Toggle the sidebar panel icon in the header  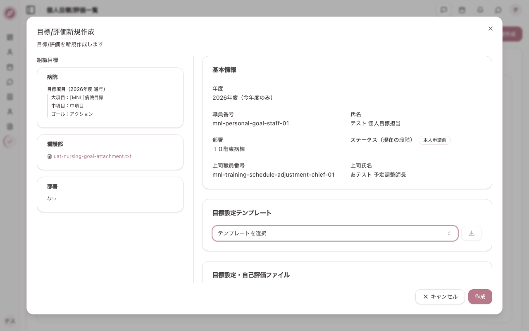pos(30,10)
